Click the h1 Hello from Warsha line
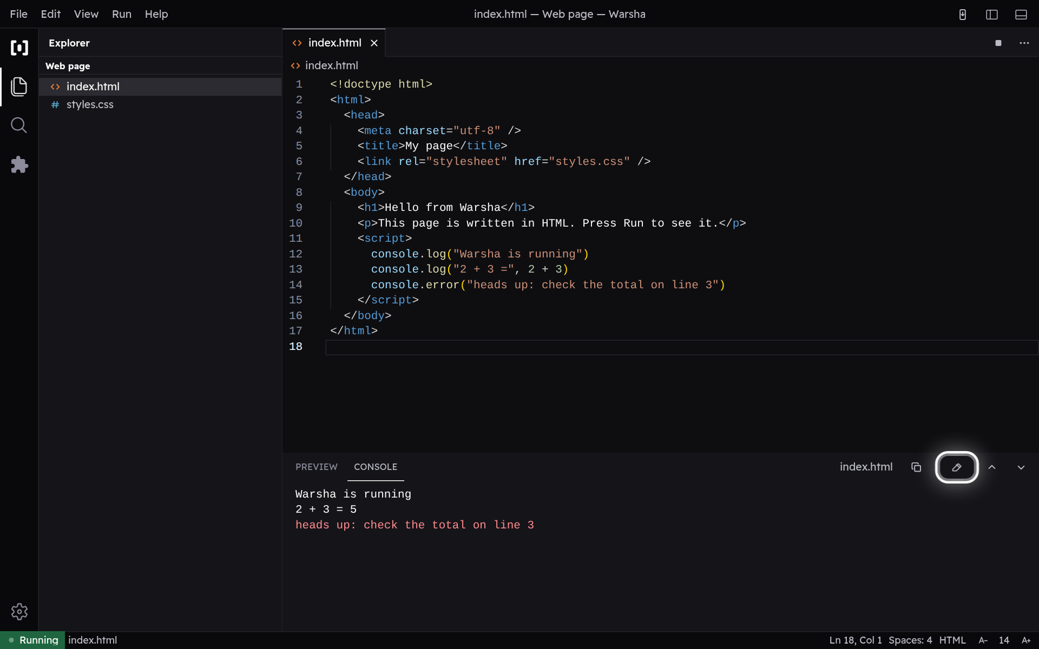 click(446, 208)
